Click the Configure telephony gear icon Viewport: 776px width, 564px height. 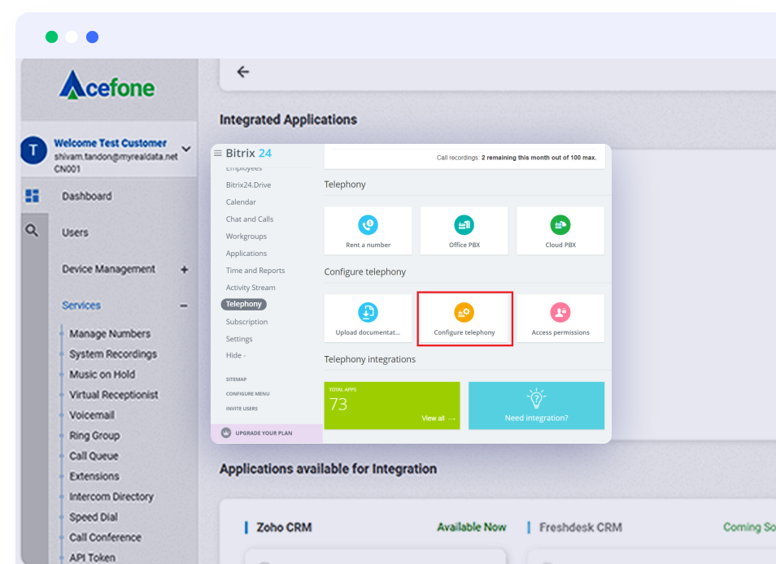(464, 312)
